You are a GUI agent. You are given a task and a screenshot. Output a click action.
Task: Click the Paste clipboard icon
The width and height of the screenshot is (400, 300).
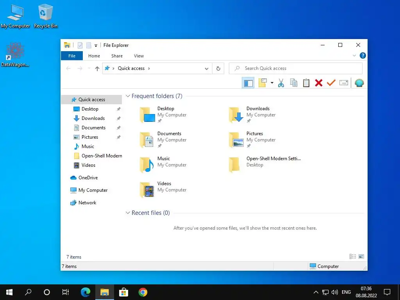(306, 83)
